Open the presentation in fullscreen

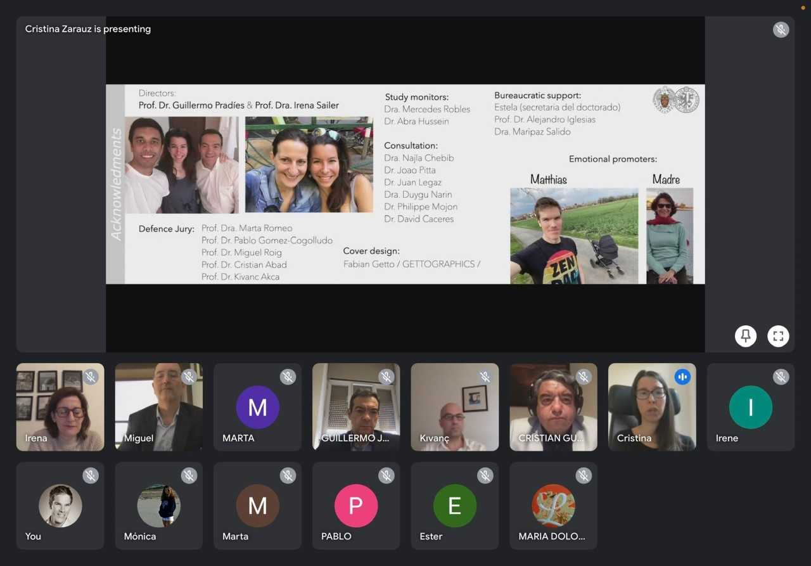[778, 336]
